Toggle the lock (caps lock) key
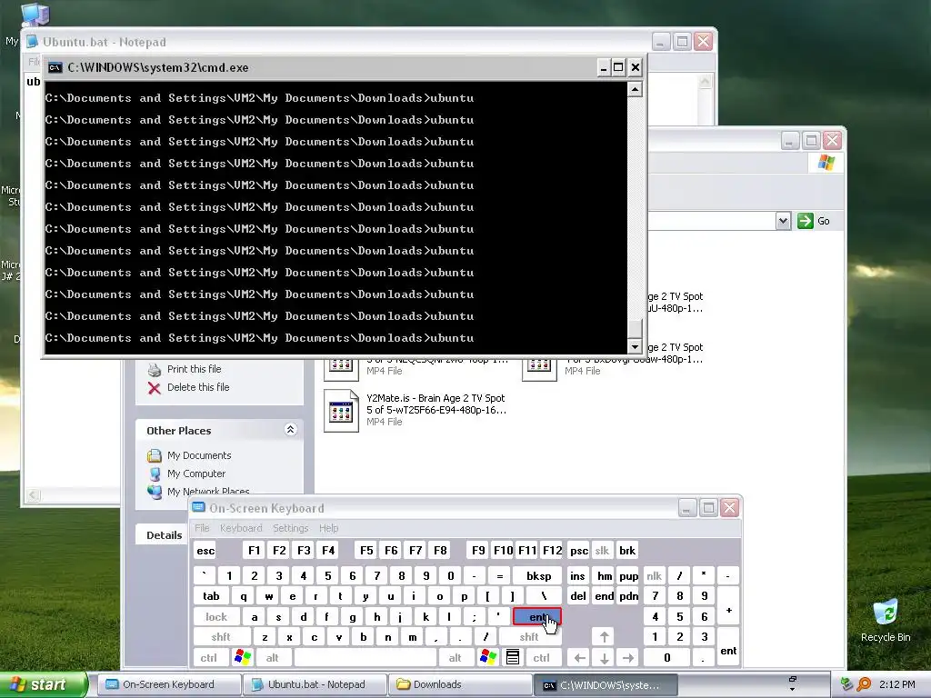This screenshot has height=698, width=931. point(216,617)
